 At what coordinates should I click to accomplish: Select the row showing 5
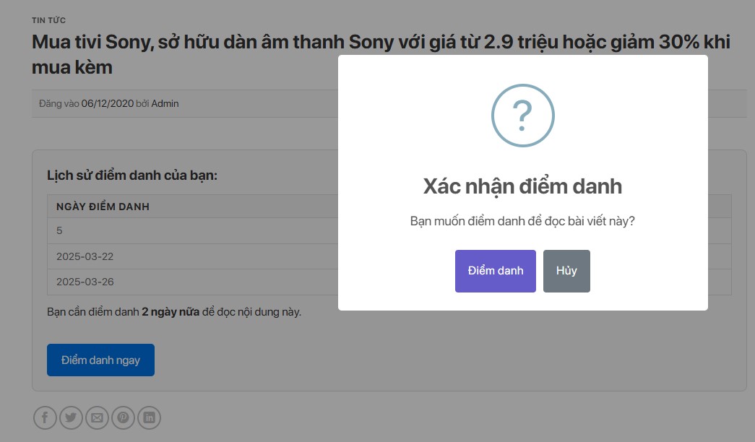tap(389, 230)
